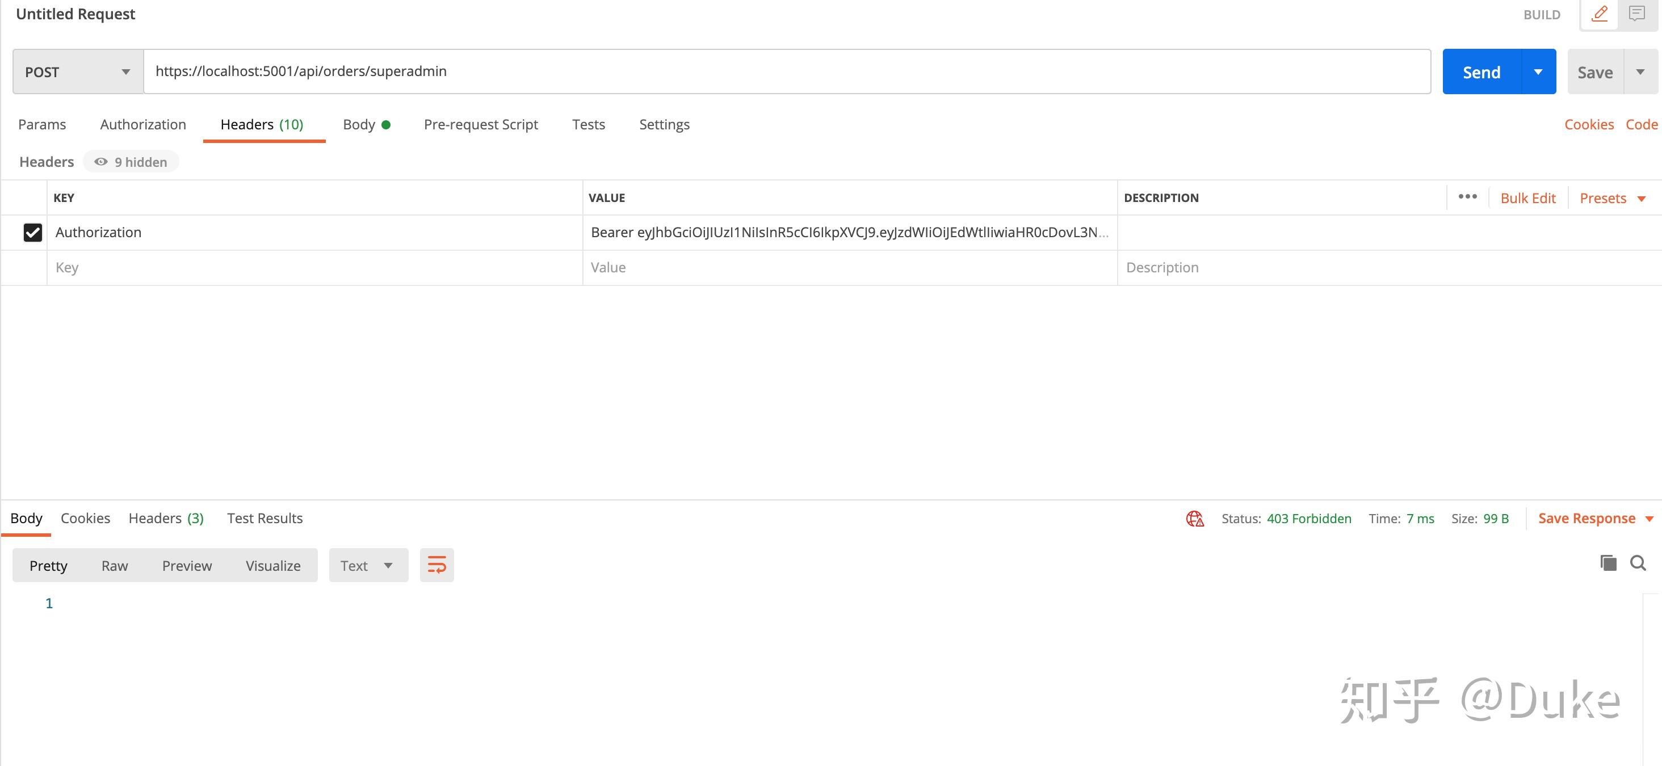Click the word-wrap icon in response toolbar
Screen dimensions: 1662x766
pos(437,566)
